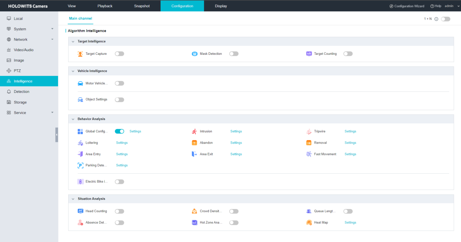Click the Parking Detection P icon
This screenshot has width=461, height=242.
(80, 165)
